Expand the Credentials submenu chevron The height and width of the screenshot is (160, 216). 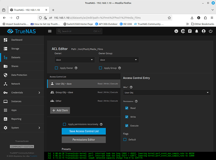click(x=39, y=92)
